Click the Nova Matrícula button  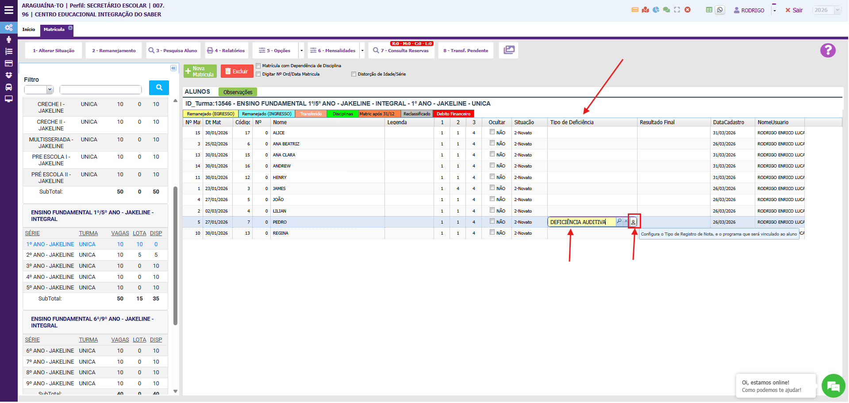tap(200, 72)
